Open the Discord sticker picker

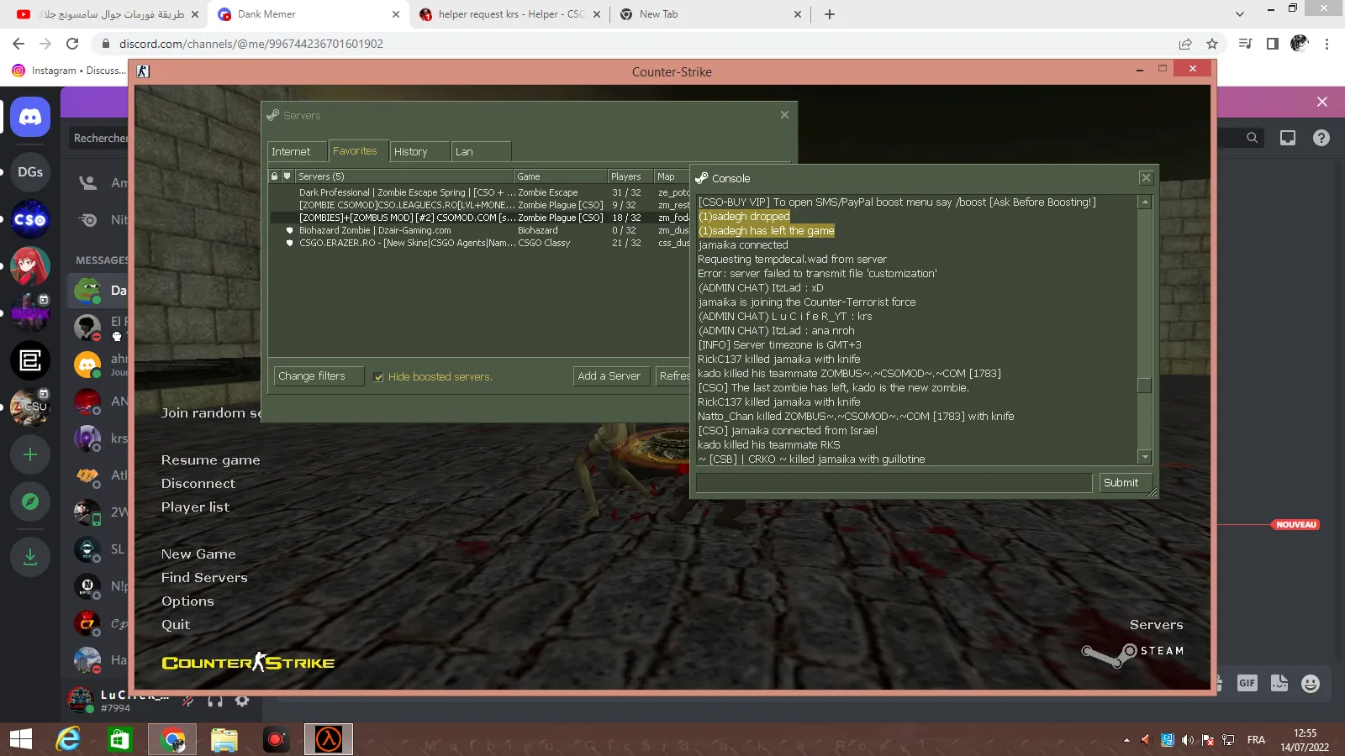point(1279,683)
